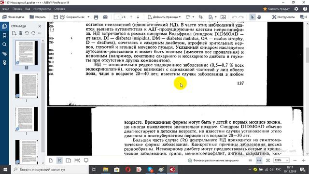Click the Send to OCR Editor icon

tap(223, 17)
